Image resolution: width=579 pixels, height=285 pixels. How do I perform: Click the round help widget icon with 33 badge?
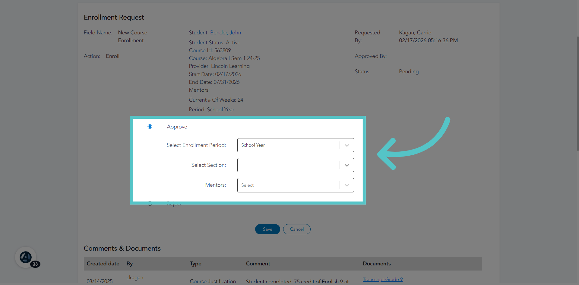pos(26,257)
